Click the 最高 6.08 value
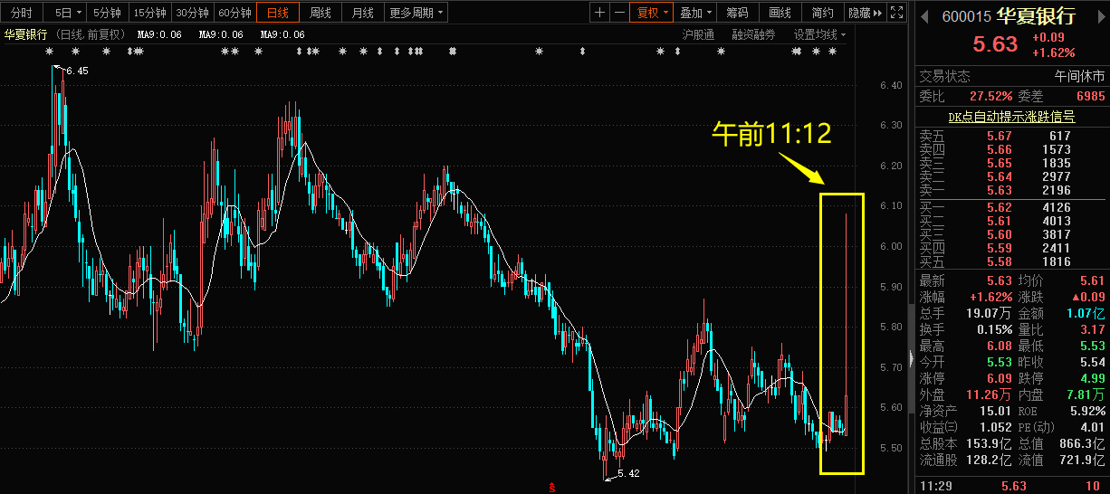This screenshot has width=1110, height=494. (999, 346)
